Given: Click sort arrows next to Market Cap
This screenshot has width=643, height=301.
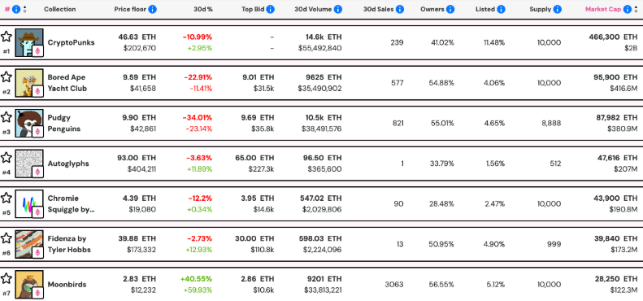Looking at the screenshot, I should click(x=636, y=9).
